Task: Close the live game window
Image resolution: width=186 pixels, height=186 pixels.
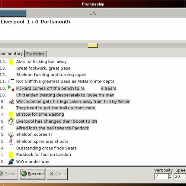Action: 57,174
